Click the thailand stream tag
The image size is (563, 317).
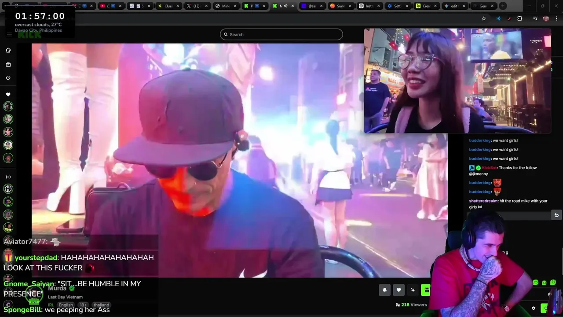[101, 305]
